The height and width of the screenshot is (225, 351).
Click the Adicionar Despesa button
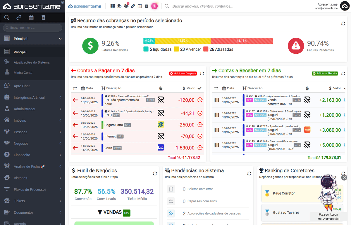tap(183, 74)
